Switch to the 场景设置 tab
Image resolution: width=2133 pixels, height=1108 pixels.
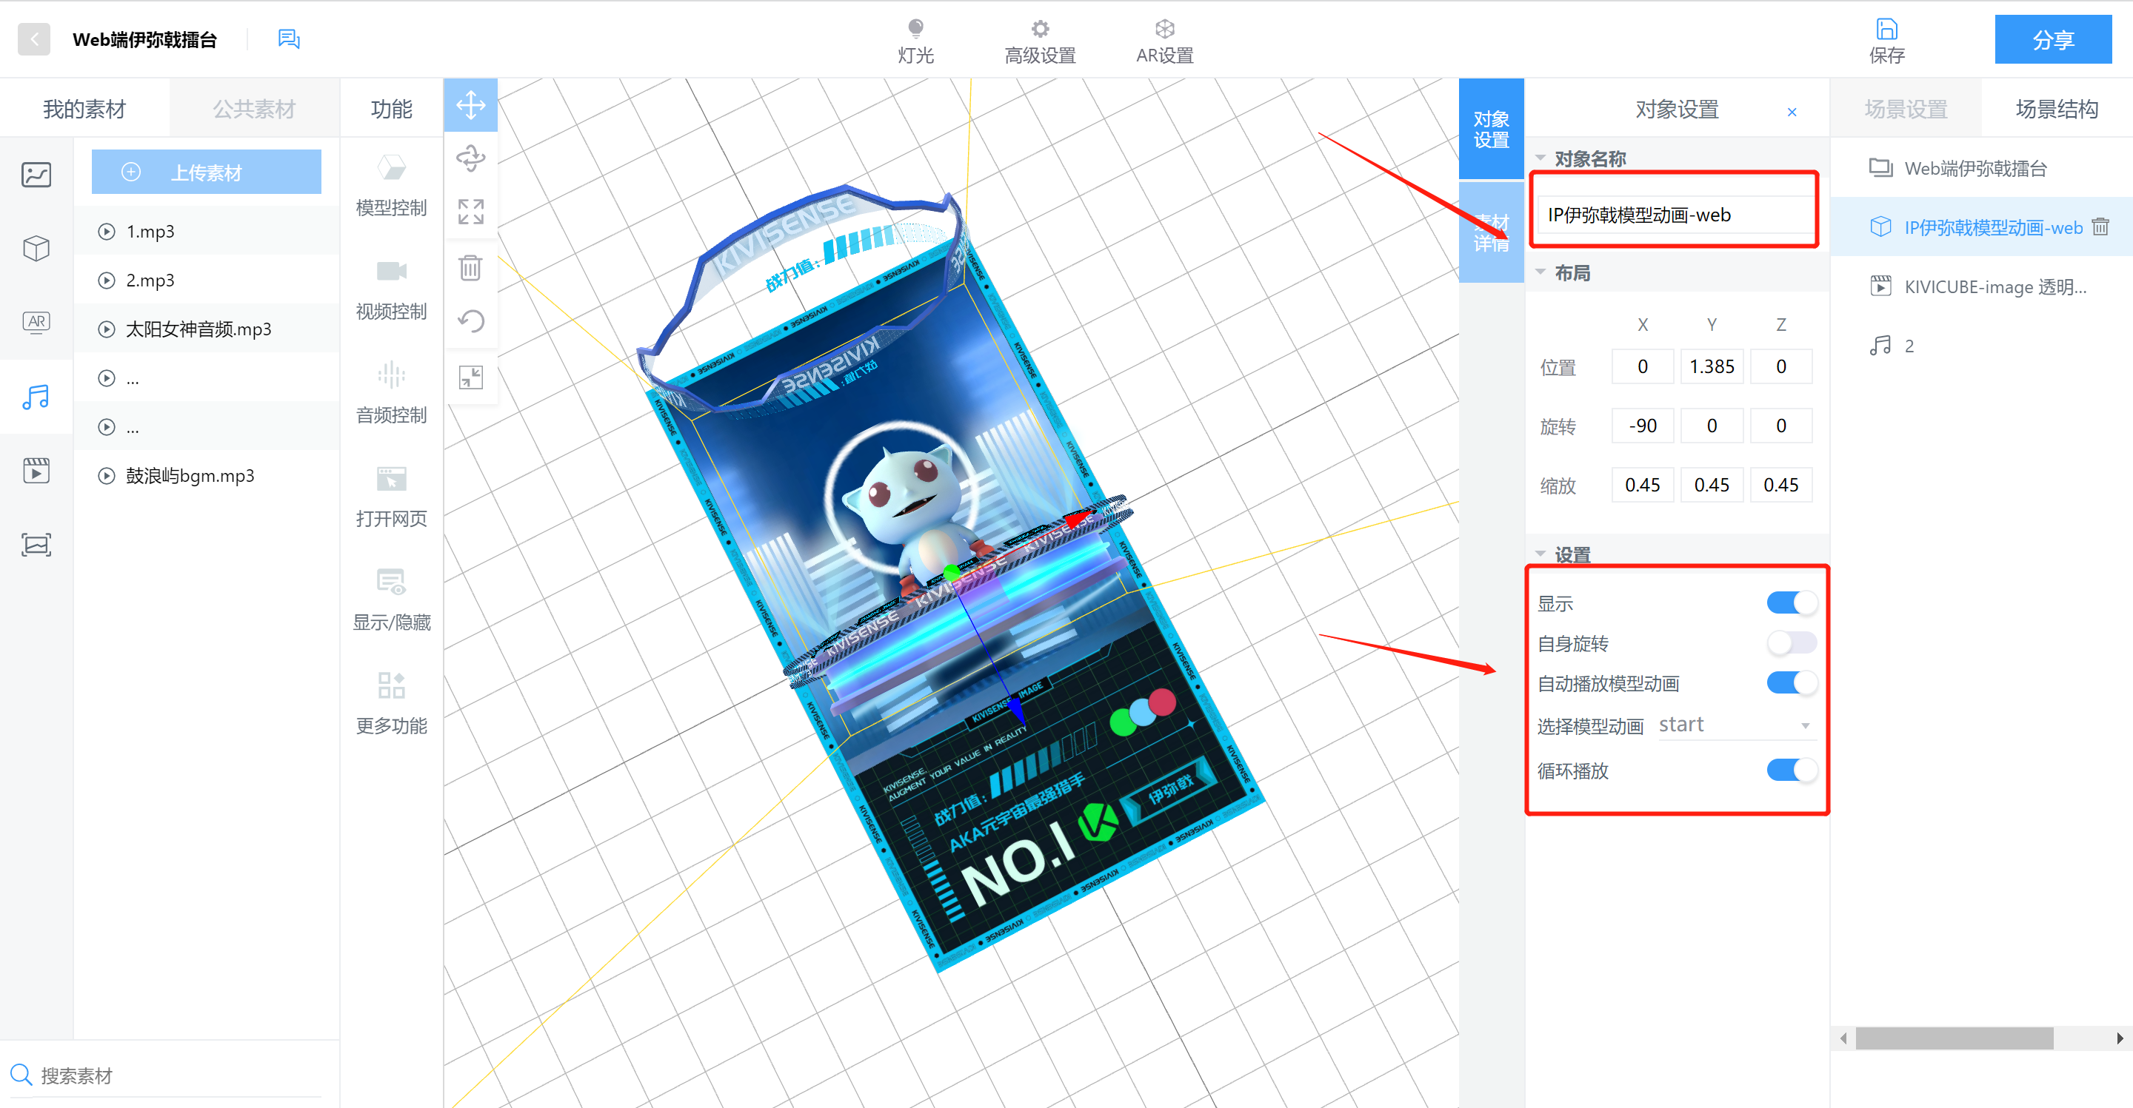pos(1906,108)
